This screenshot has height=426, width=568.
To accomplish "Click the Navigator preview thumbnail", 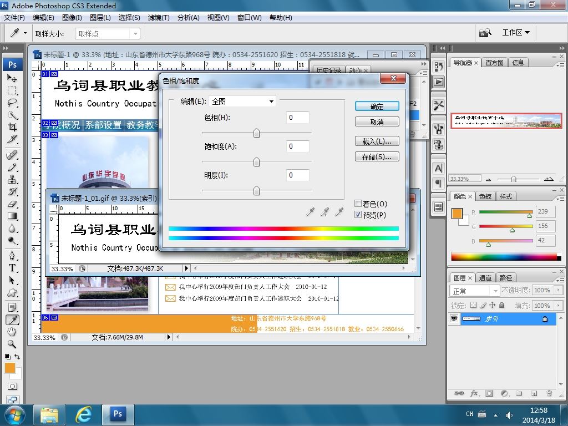I will coord(506,121).
